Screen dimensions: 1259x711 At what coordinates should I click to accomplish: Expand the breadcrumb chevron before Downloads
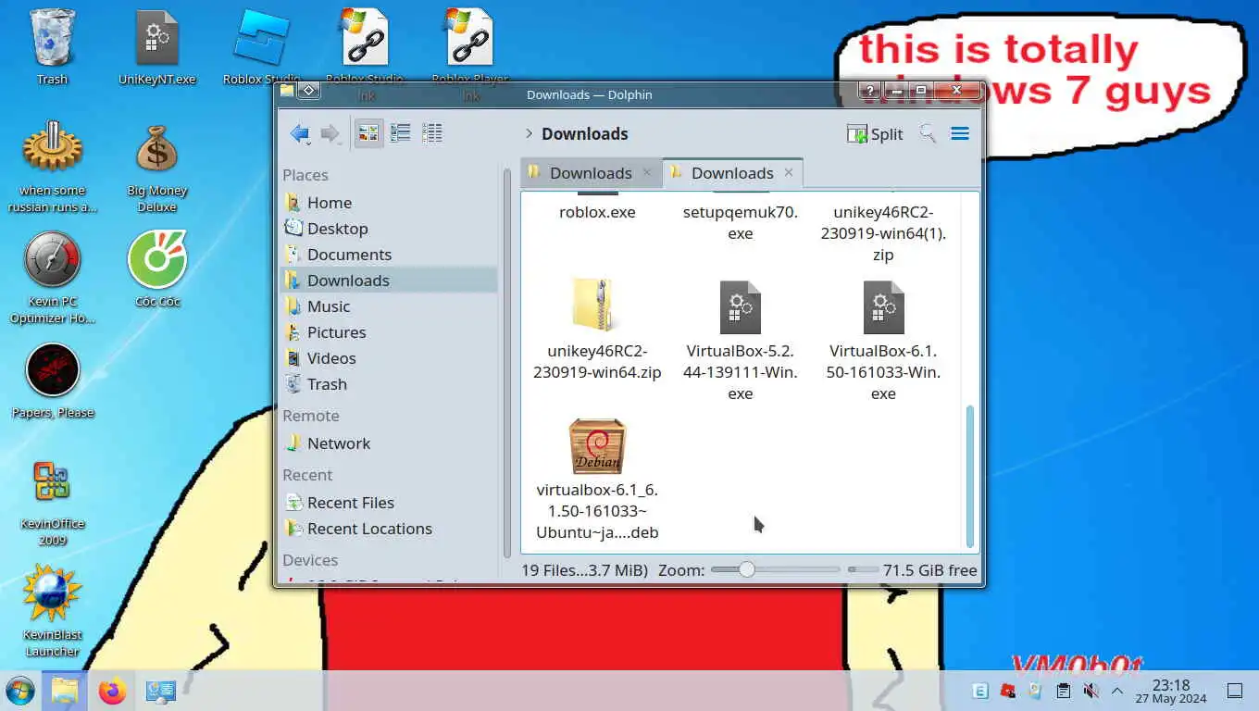(x=529, y=134)
